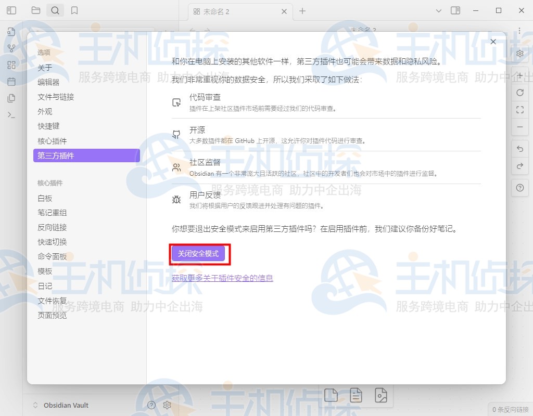Open the graph view from the left ribbon
533x416 pixels.
click(x=11, y=48)
